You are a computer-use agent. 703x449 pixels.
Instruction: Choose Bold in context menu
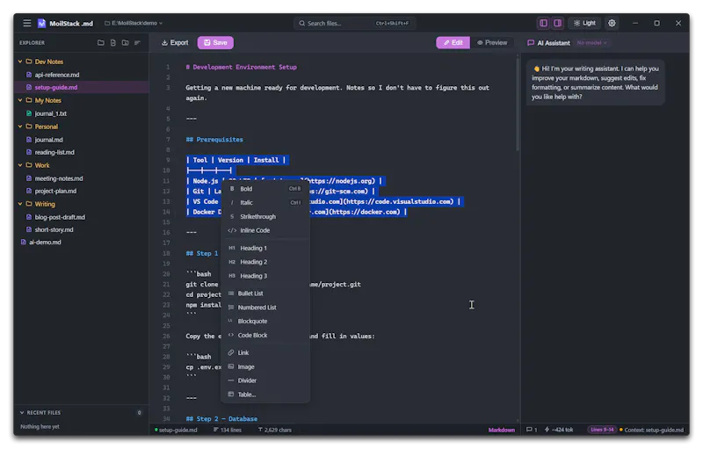pos(265,189)
